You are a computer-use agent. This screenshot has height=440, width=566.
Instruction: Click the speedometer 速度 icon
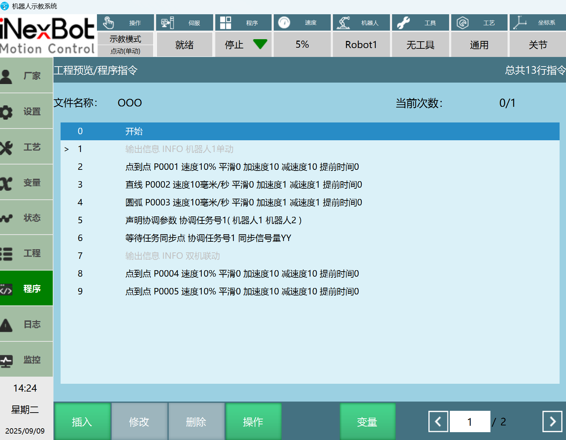[x=284, y=23]
